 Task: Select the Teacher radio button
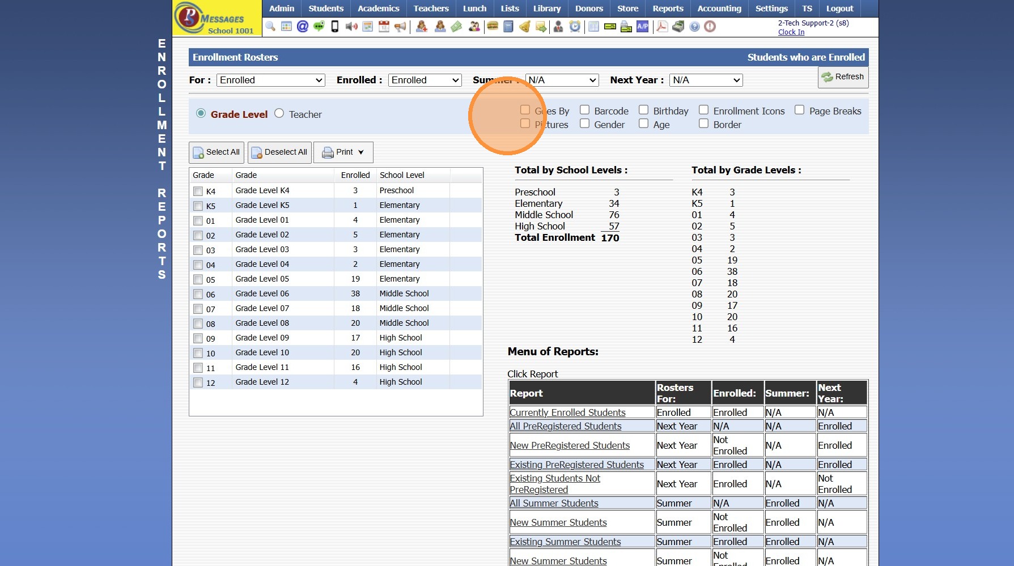[279, 114]
